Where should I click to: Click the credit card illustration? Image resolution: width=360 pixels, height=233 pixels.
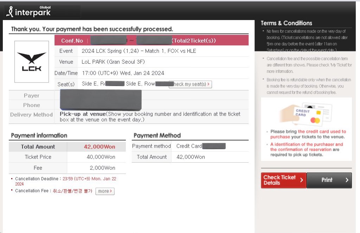[306, 114]
